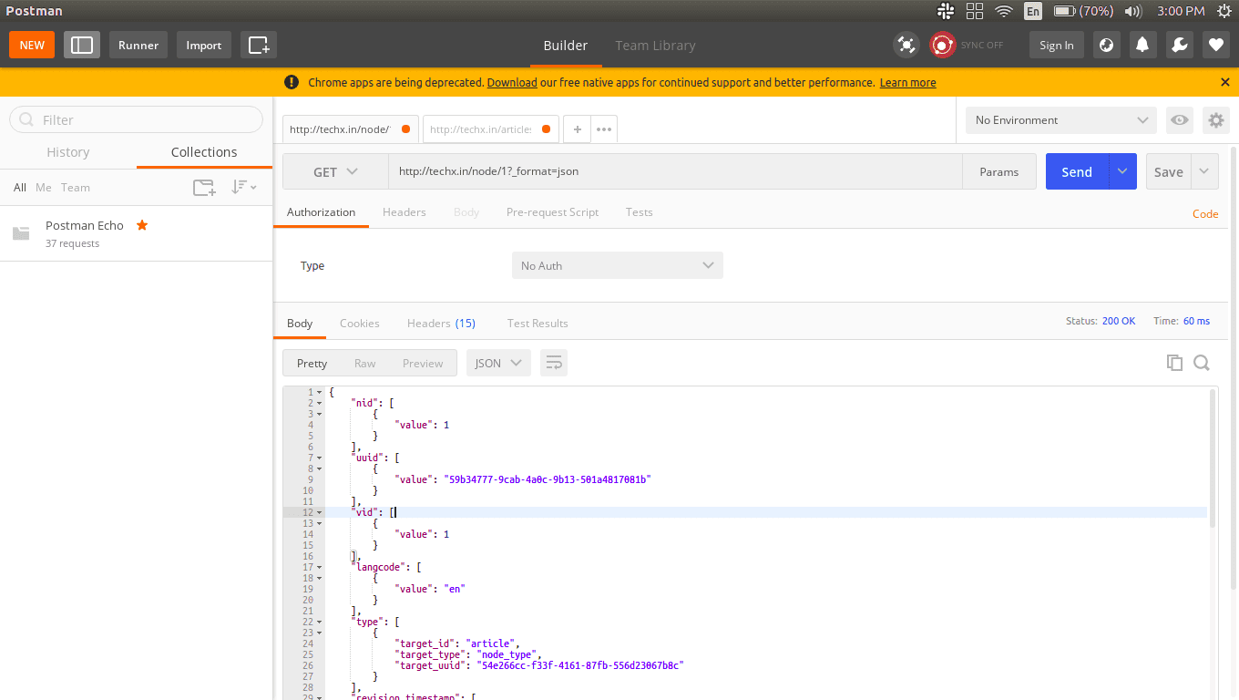
Task: Click the Sign In button
Action: pos(1057,45)
